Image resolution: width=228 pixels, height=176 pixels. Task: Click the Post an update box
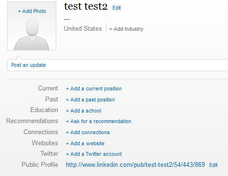(118, 65)
